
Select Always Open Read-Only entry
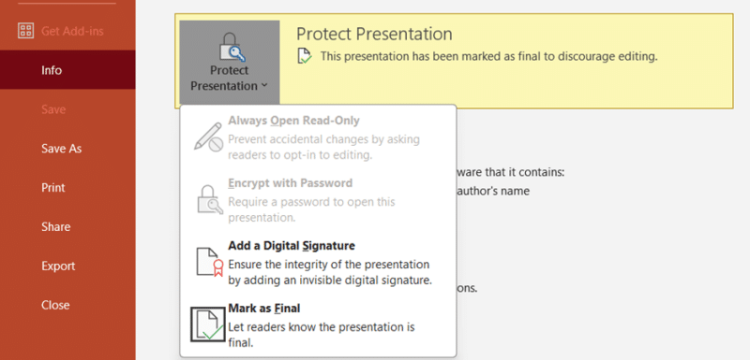point(318,137)
